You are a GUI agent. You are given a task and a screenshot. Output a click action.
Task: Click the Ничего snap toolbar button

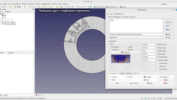123,7
